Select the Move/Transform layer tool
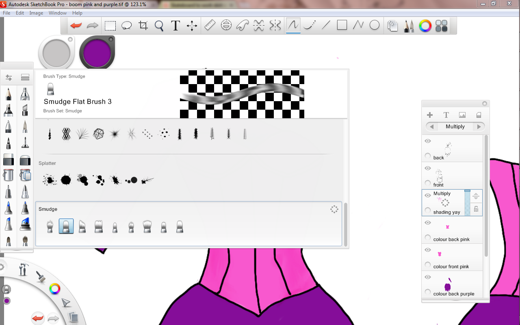The height and width of the screenshot is (325, 520). pyautogui.click(x=192, y=26)
